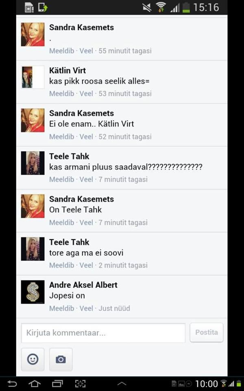Tap Meeldib under 'tore aga ma ei soovi'
The height and width of the screenshot is (391, 244).
point(62,265)
